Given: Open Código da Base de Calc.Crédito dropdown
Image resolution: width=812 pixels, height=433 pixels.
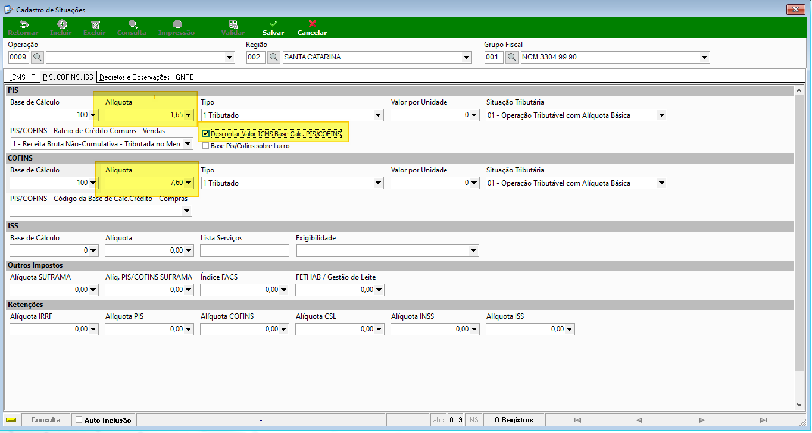Looking at the screenshot, I should (x=187, y=211).
